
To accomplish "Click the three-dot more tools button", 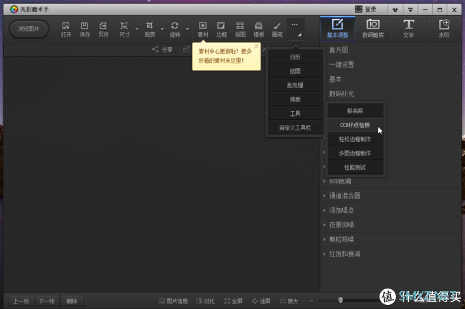I will (x=295, y=29).
